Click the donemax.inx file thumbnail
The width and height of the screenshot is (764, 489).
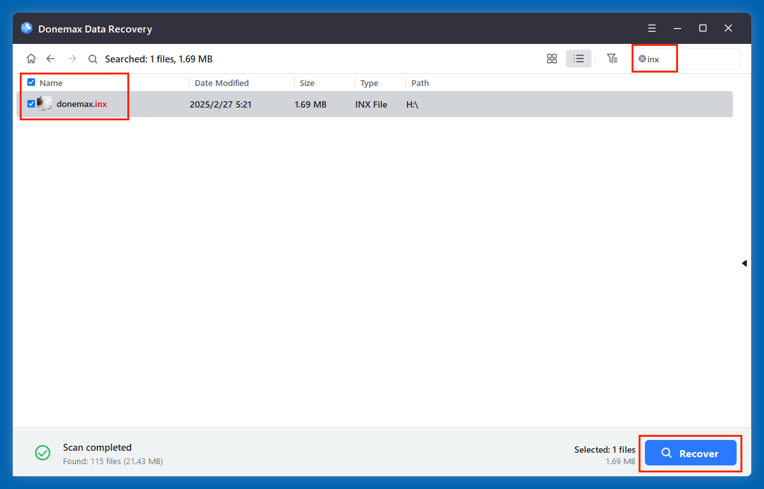(x=45, y=104)
